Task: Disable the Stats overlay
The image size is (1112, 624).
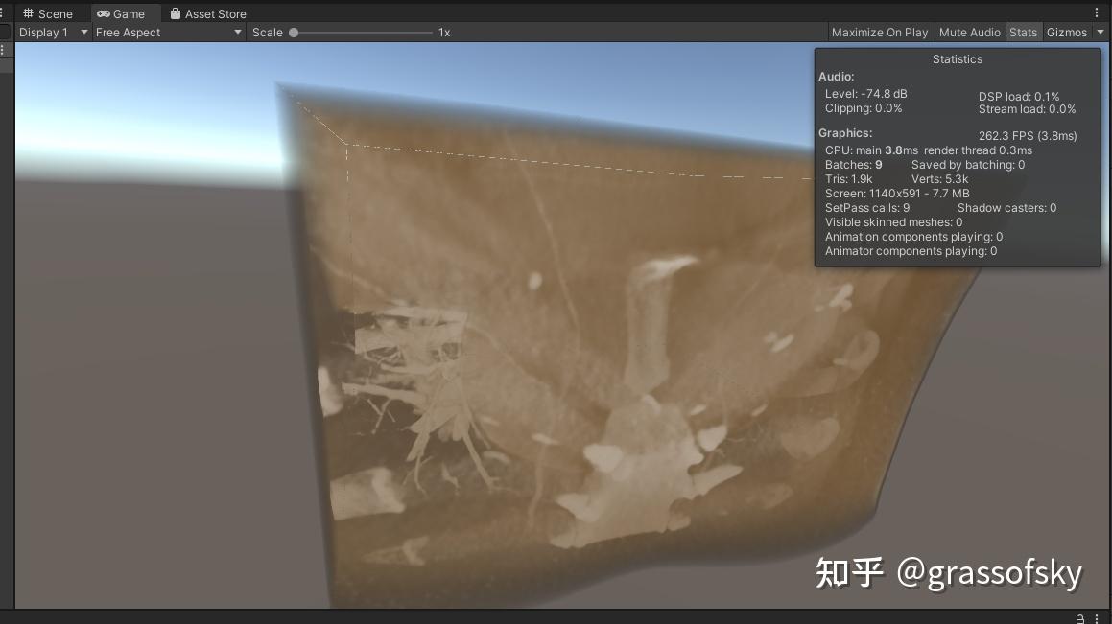Action: click(x=1023, y=32)
